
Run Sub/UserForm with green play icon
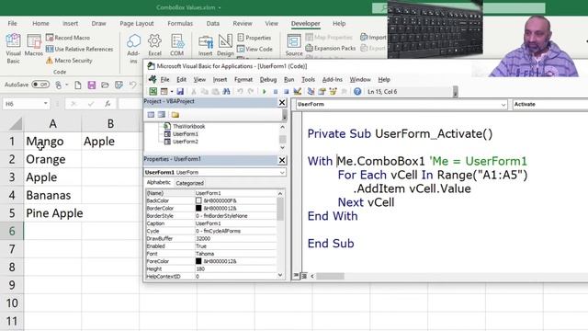coord(265,91)
